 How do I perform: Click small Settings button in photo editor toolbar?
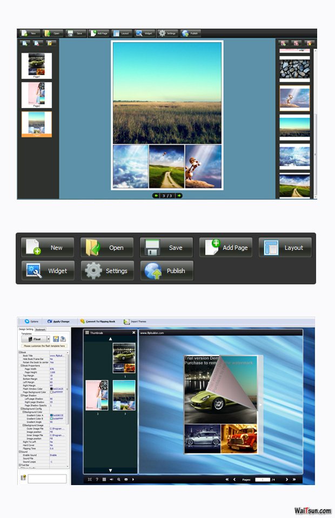coord(167,33)
